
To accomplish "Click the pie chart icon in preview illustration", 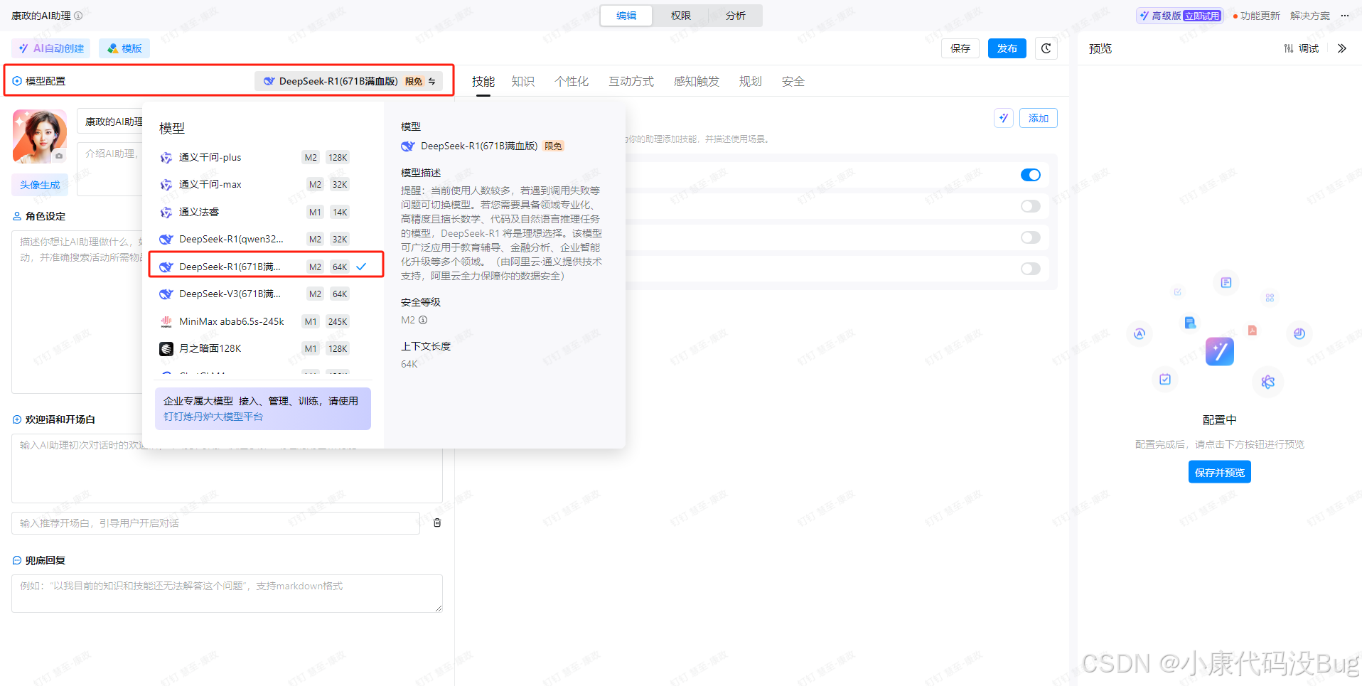I will tap(1299, 333).
